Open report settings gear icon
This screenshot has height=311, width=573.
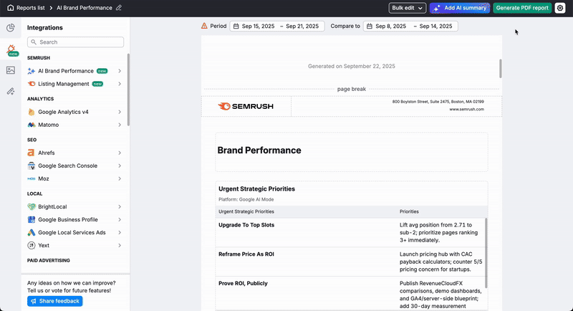[560, 8]
